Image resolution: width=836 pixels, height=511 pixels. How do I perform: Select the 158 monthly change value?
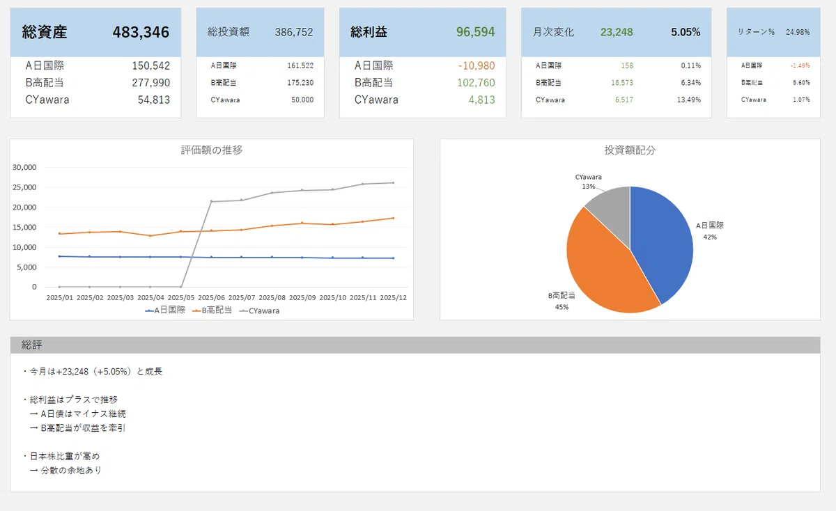coord(626,65)
